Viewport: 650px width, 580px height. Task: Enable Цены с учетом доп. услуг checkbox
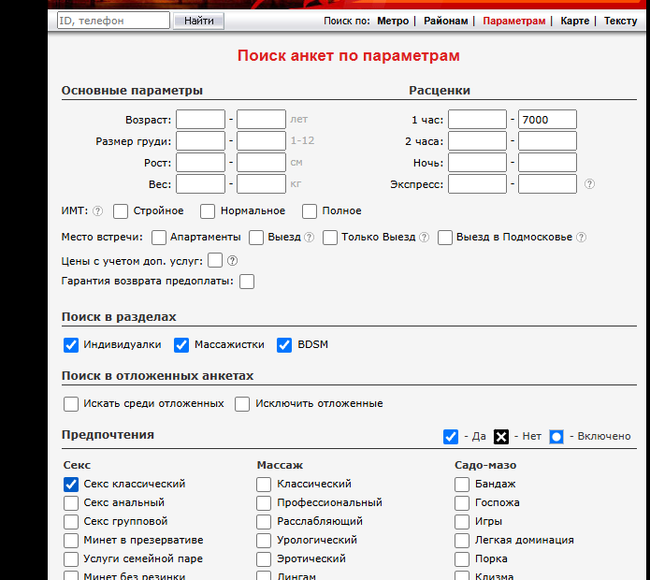pos(215,260)
